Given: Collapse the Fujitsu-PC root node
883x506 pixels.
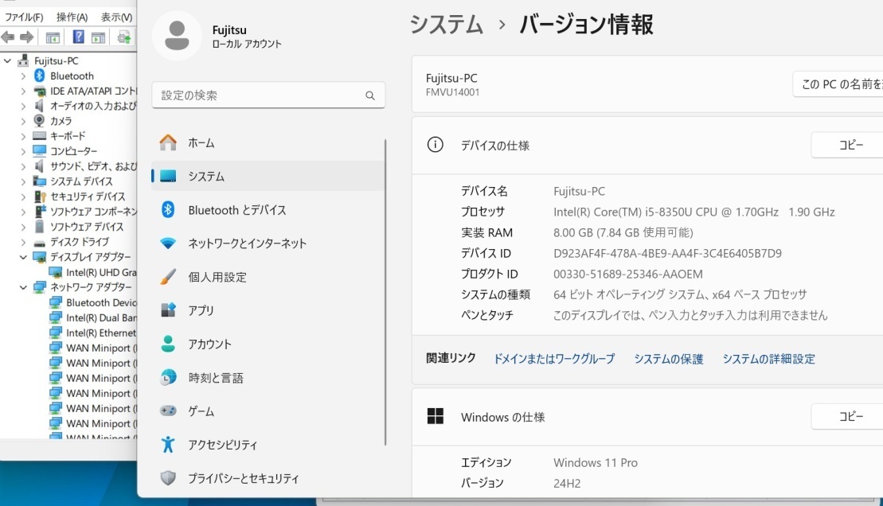Looking at the screenshot, I should pos(7,60).
